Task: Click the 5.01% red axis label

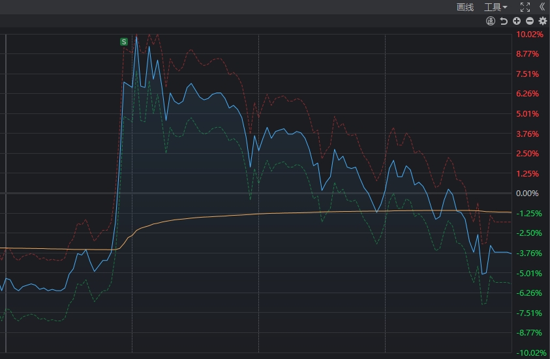Action: click(527, 114)
